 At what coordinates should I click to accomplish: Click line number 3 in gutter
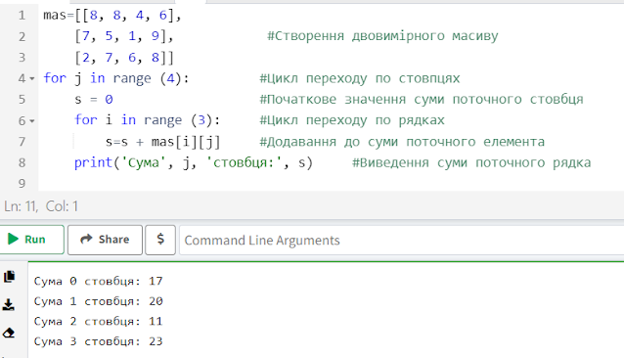click(x=22, y=58)
